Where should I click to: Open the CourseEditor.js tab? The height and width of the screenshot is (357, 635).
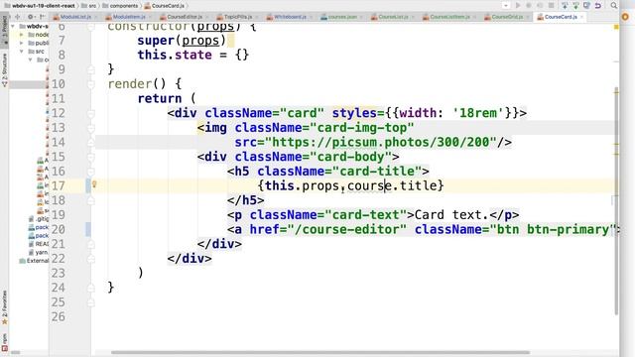click(185, 17)
